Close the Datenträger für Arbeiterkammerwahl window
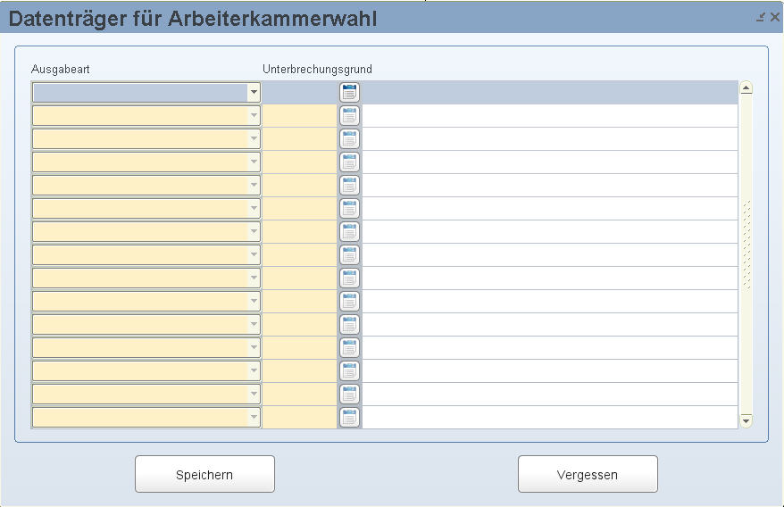This screenshot has height=507, width=784. click(774, 17)
